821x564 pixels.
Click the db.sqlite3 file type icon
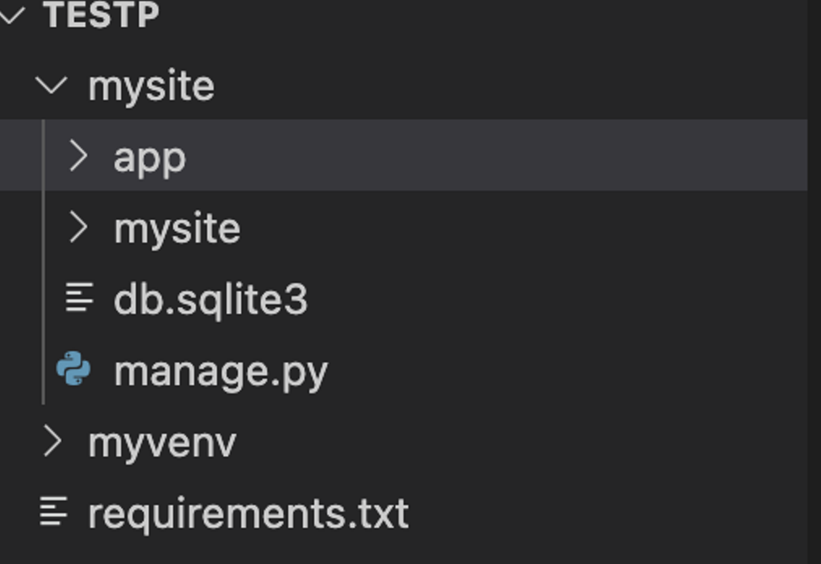(79, 298)
